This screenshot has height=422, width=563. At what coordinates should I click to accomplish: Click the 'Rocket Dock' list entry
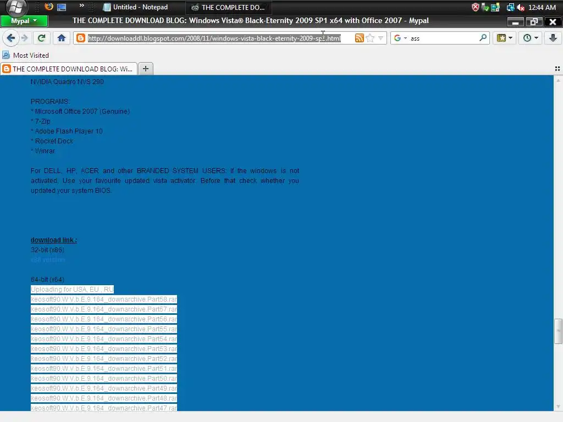pyautogui.click(x=54, y=141)
